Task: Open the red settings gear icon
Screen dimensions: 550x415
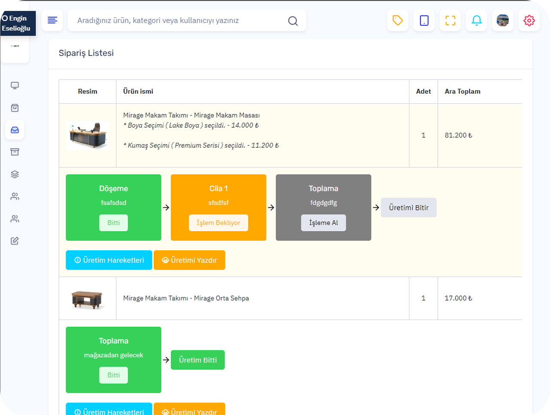Action: [529, 20]
